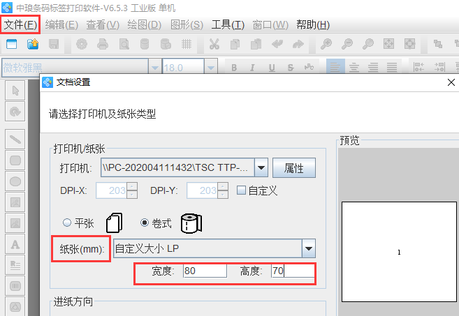The height and width of the screenshot is (316, 459).
Task: Select the 平张 flat sheet radio option
Action: [x=67, y=223]
